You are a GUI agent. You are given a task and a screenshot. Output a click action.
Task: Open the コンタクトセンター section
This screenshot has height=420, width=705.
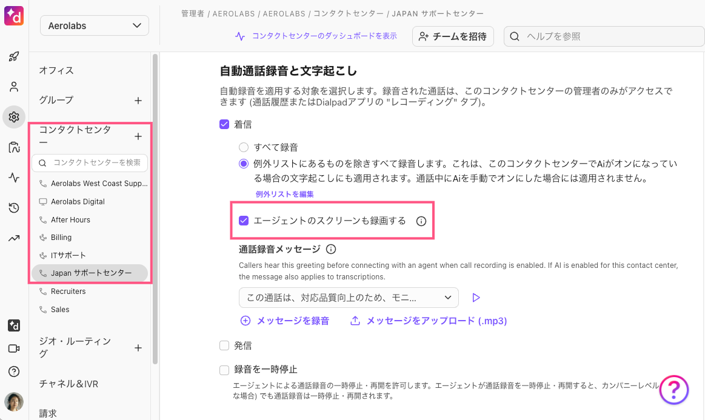pyautogui.click(x=75, y=136)
